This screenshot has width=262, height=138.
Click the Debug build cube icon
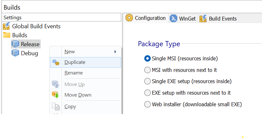(15, 53)
